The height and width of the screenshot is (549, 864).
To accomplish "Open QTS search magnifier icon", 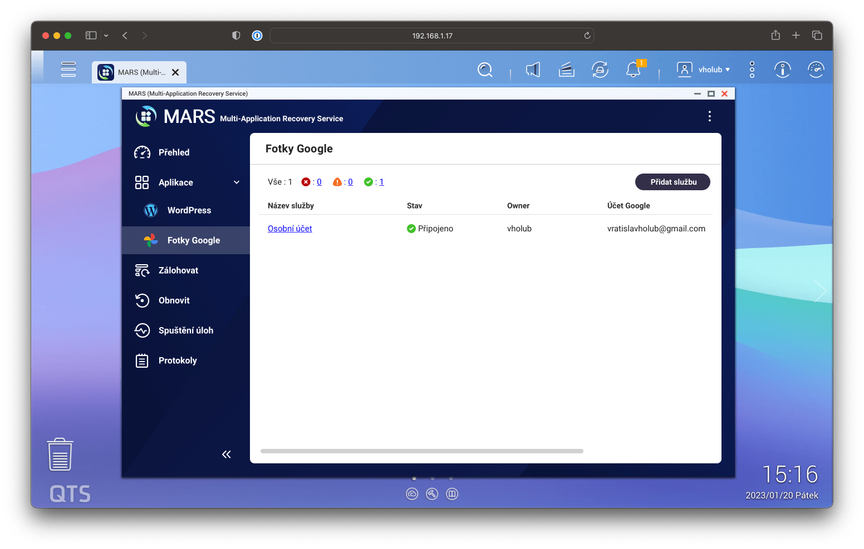I will pos(485,70).
